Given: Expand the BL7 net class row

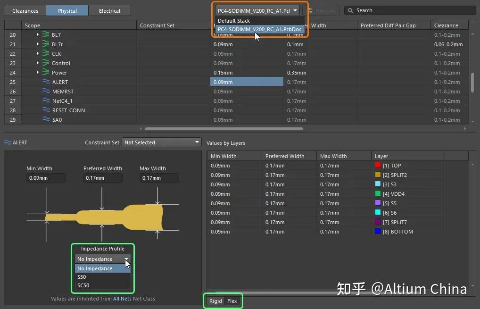Looking at the screenshot, I should pyautogui.click(x=37, y=34).
